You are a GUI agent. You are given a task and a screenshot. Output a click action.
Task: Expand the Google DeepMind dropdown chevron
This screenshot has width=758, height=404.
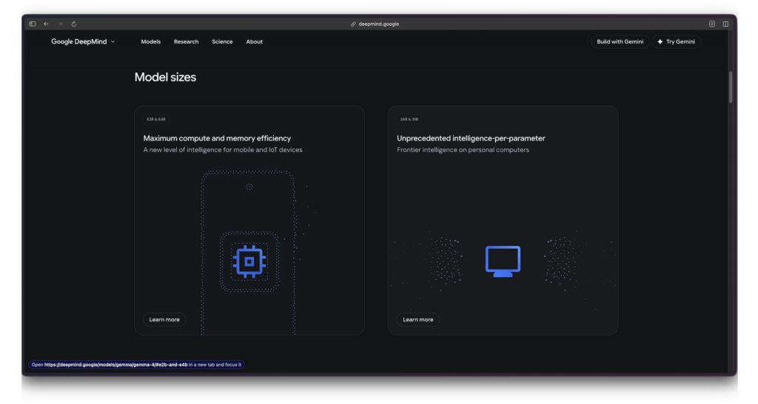click(113, 42)
